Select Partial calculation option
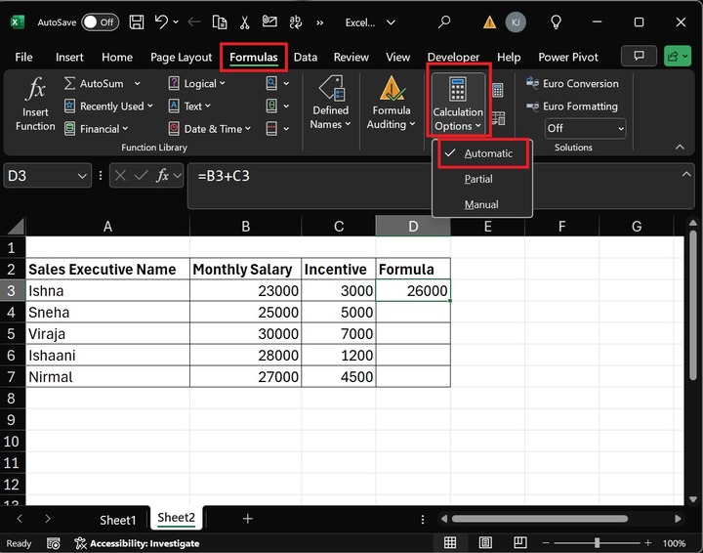The image size is (703, 553). (x=478, y=179)
